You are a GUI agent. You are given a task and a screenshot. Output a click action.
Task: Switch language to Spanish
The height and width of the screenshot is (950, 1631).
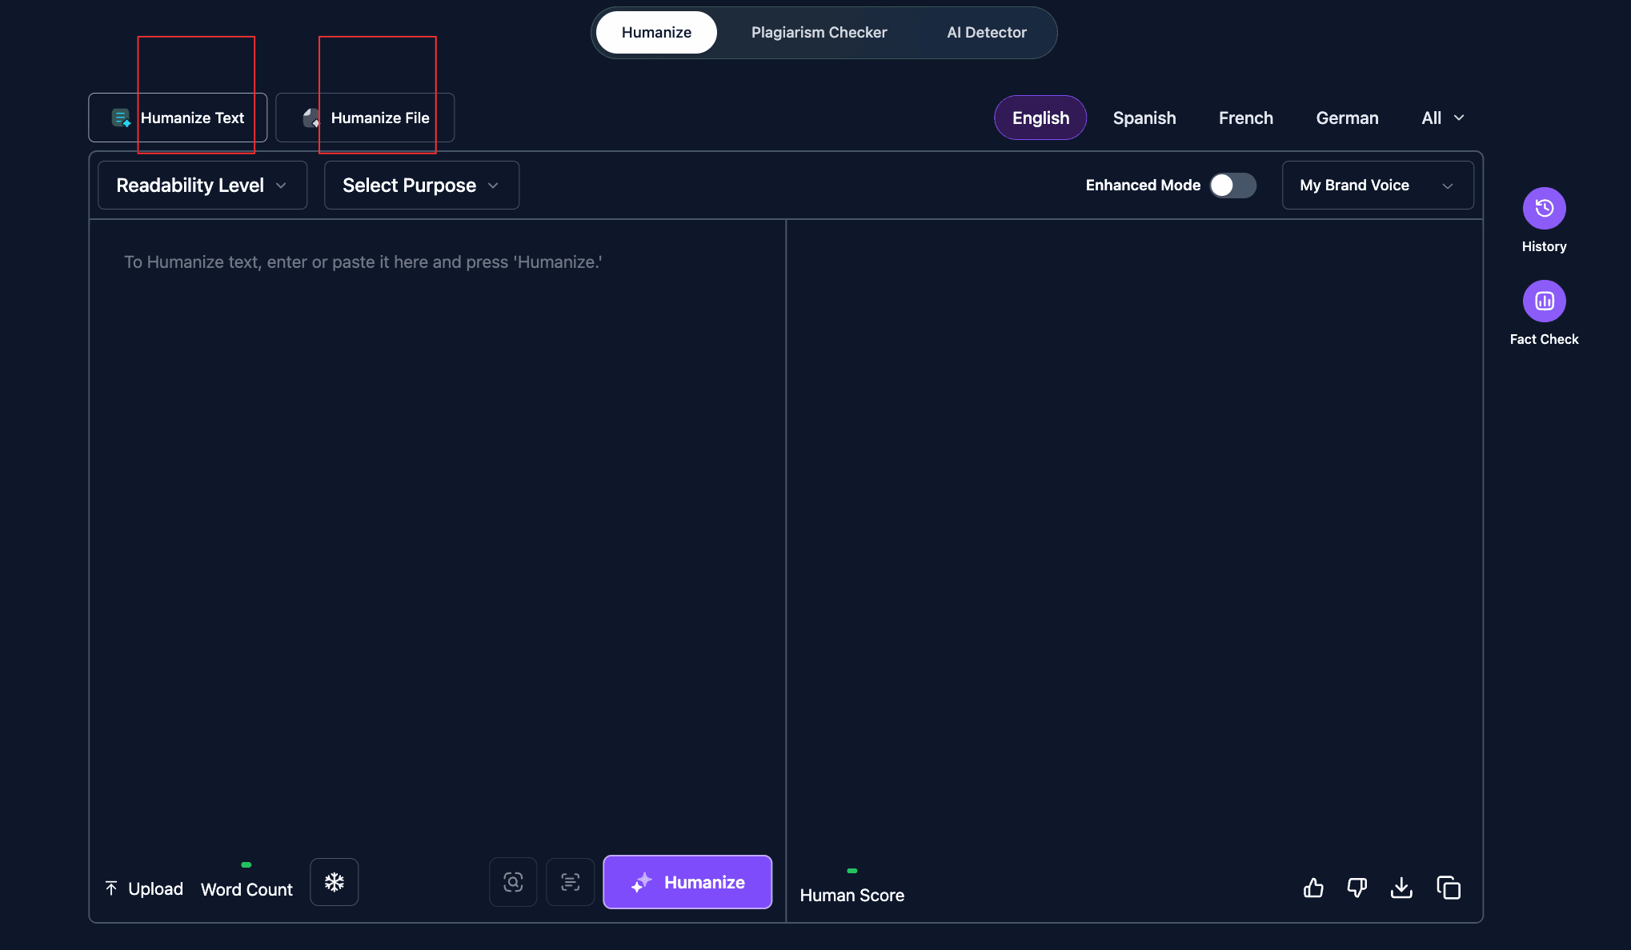pos(1144,118)
